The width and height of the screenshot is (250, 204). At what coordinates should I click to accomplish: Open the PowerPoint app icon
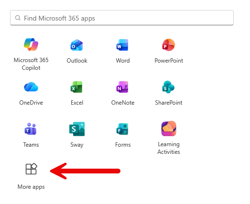169,45
